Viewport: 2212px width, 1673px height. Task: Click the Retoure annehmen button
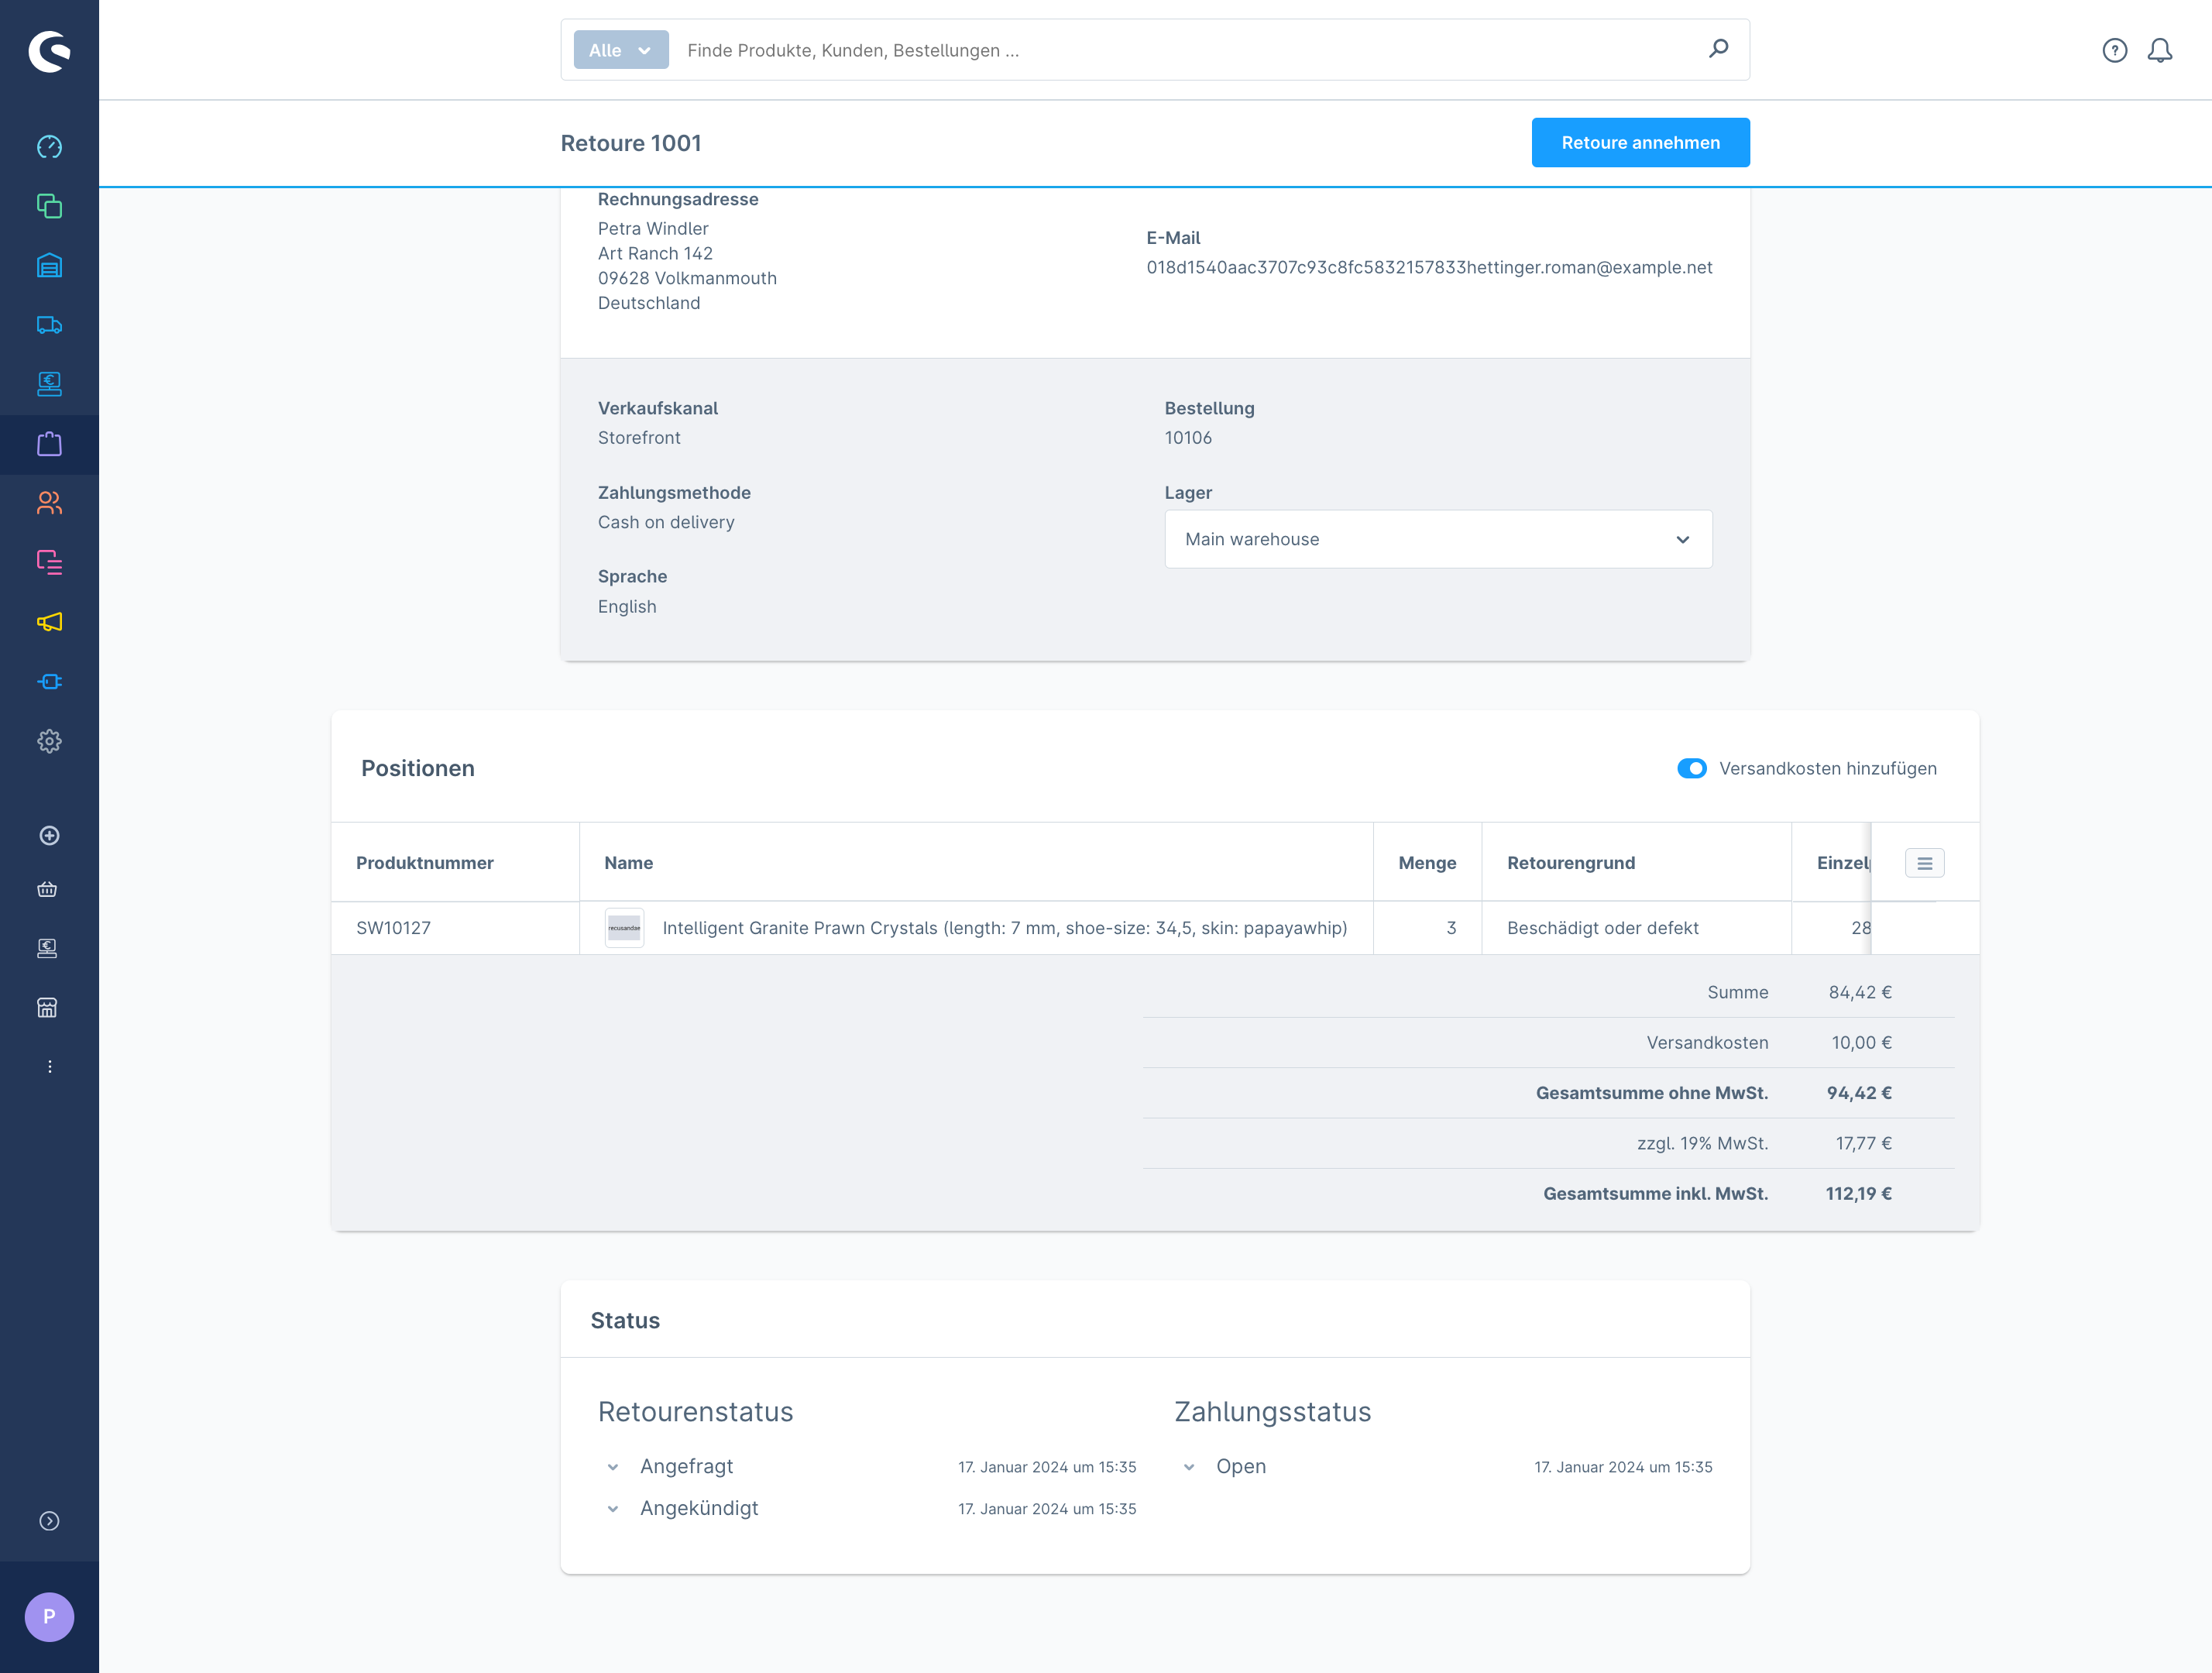(1640, 143)
